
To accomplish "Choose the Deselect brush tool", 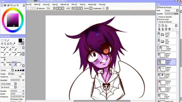I will click(9, 64).
